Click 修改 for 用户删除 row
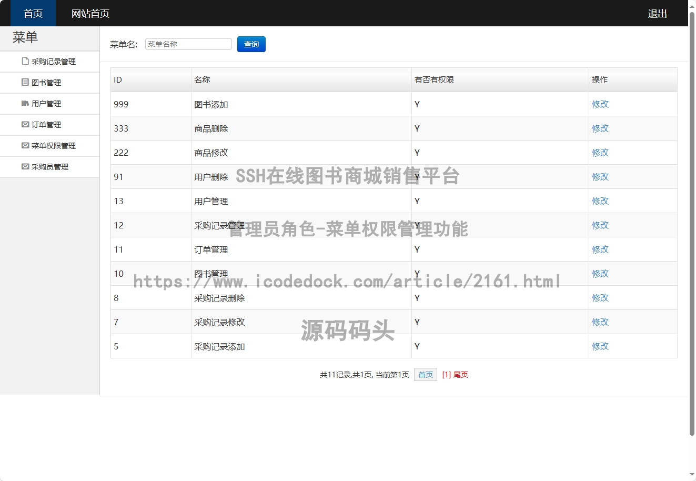Viewport: 696px width, 481px height. click(600, 177)
